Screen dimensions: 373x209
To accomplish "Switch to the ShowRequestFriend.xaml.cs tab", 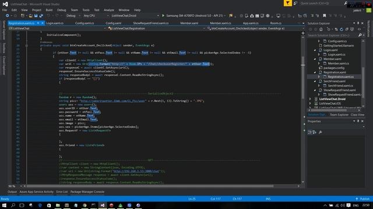I will [151, 23].
